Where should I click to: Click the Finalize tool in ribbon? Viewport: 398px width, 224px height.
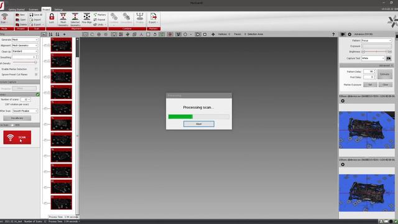[139, 18]
